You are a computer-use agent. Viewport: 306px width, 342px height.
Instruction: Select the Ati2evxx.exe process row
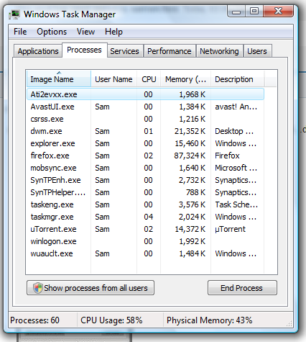[145, 94]
